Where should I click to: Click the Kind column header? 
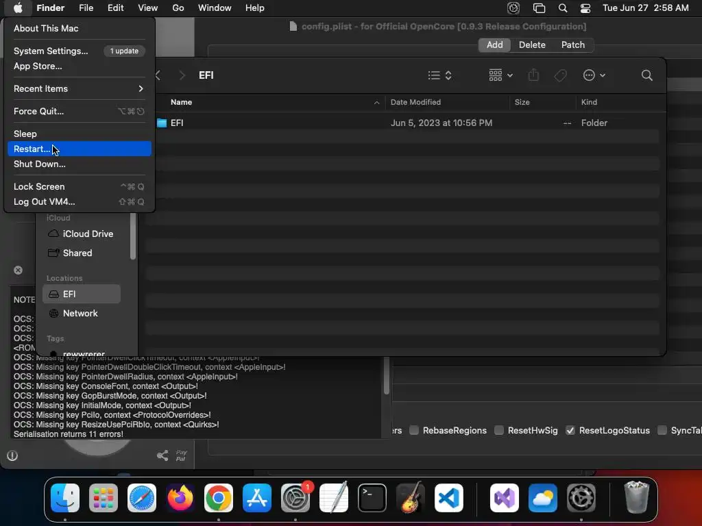(x=589, y=102)
